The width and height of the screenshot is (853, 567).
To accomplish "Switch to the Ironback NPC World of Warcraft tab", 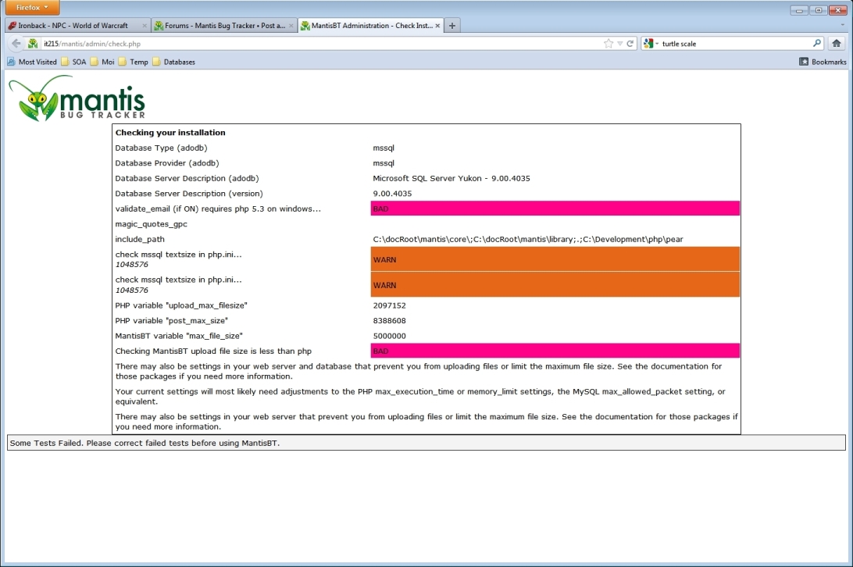I will (73, 26).
